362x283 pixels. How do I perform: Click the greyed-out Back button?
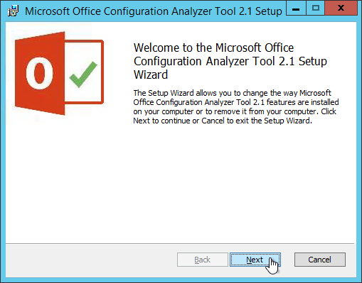[203, 260]
